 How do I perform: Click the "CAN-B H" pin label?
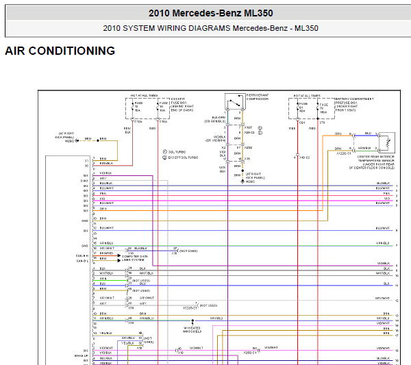82,255
